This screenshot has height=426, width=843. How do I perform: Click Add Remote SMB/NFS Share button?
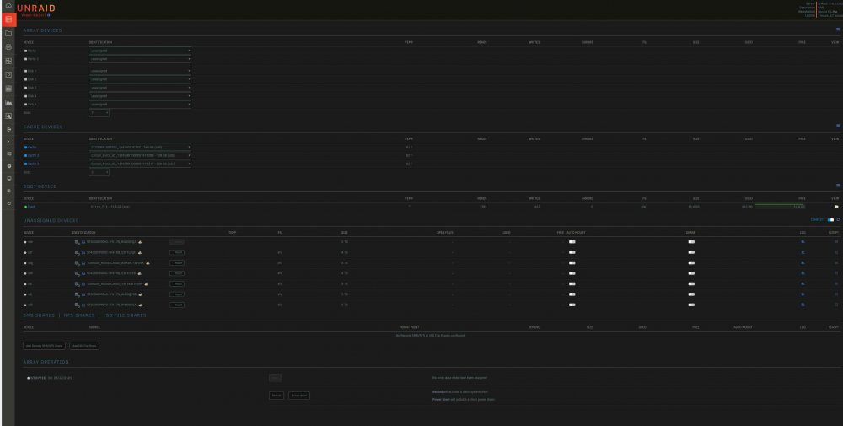tap(44, 346)
